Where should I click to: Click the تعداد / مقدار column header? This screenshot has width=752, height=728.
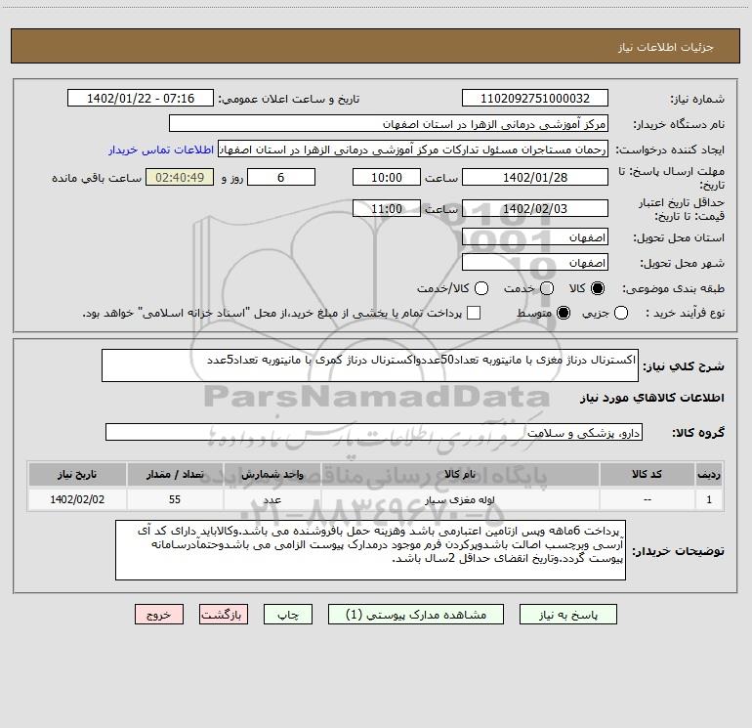point(175,474)
